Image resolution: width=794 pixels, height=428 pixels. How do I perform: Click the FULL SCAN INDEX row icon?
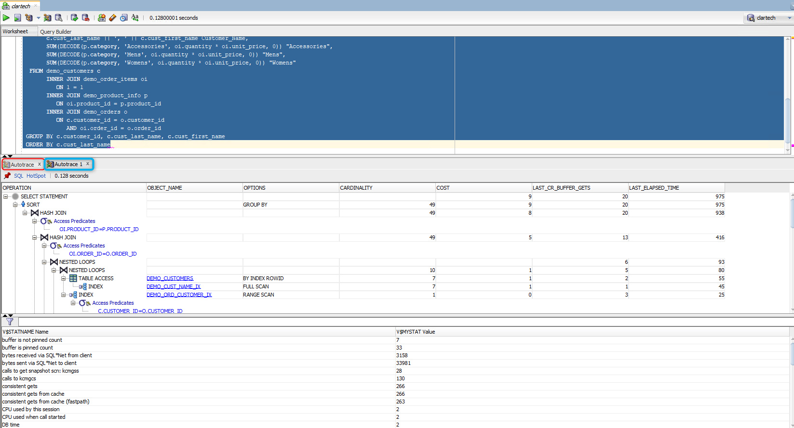83,286
